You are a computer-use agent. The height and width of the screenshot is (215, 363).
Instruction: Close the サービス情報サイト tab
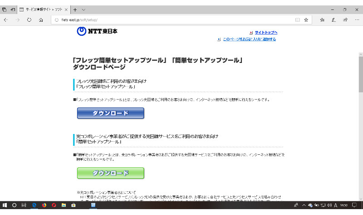(66, 10)
